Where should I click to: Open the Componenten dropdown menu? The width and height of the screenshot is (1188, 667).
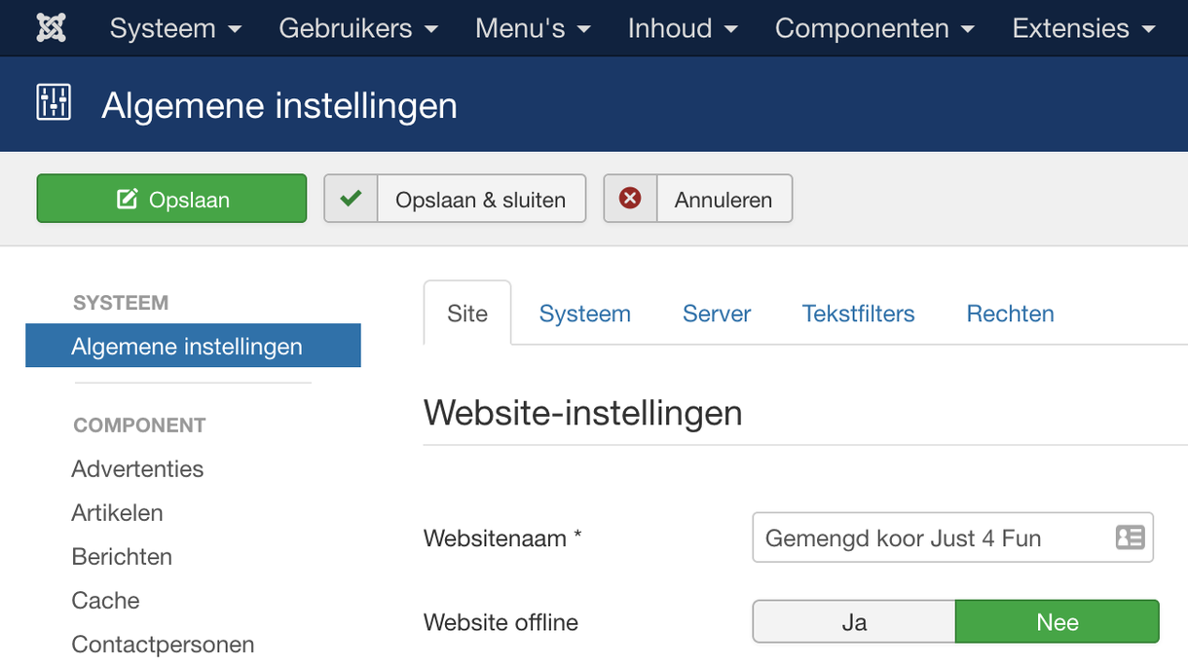[x=874, y=28]
